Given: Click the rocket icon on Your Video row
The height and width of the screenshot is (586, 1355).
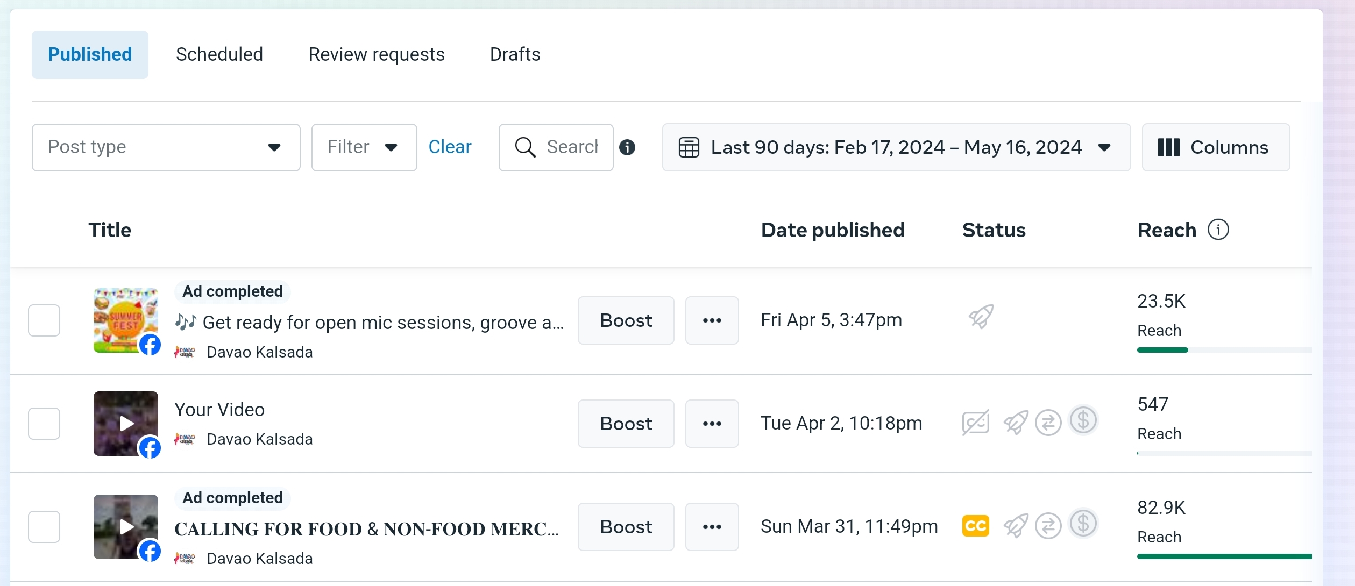Looking at the screenshot, I should 1015,423.
